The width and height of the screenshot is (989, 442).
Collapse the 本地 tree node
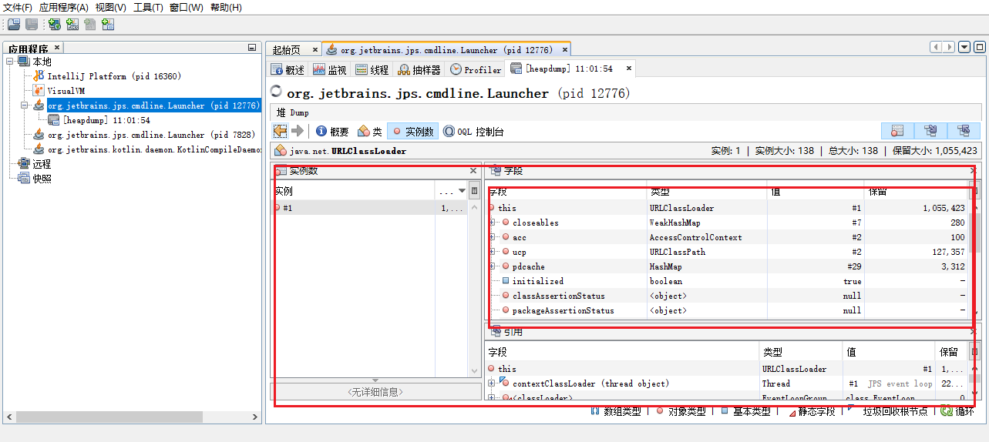[x=10, y=62]
